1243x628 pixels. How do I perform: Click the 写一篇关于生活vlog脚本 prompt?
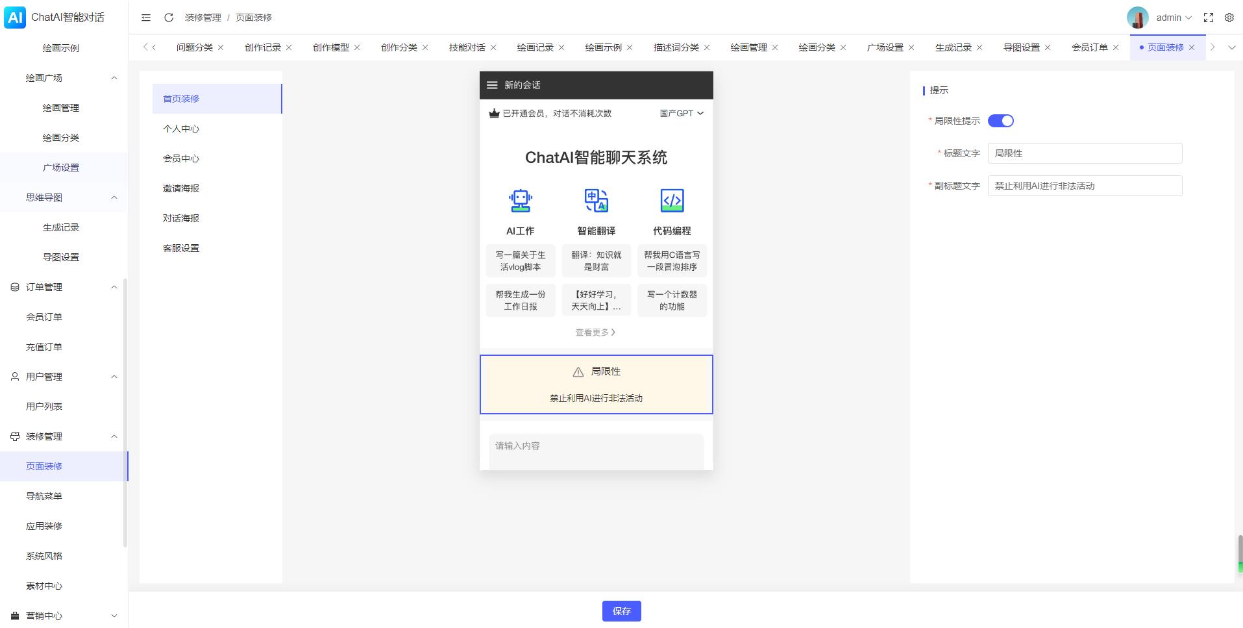tap(521, 261)
